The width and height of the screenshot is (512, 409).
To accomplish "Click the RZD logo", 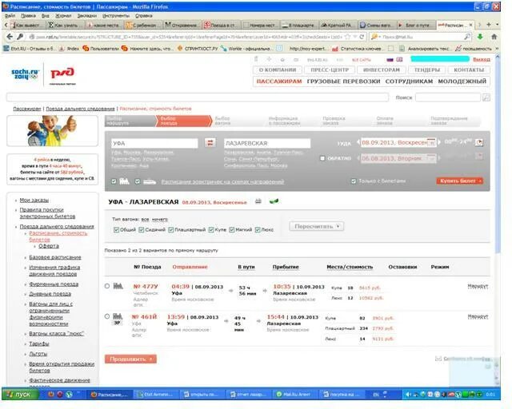I will click(62, 74).
